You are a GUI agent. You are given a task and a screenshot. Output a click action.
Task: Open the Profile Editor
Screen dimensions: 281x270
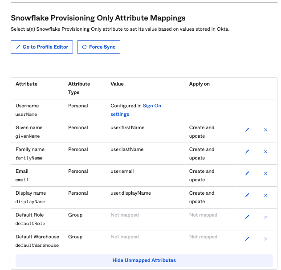click(42, 47)
